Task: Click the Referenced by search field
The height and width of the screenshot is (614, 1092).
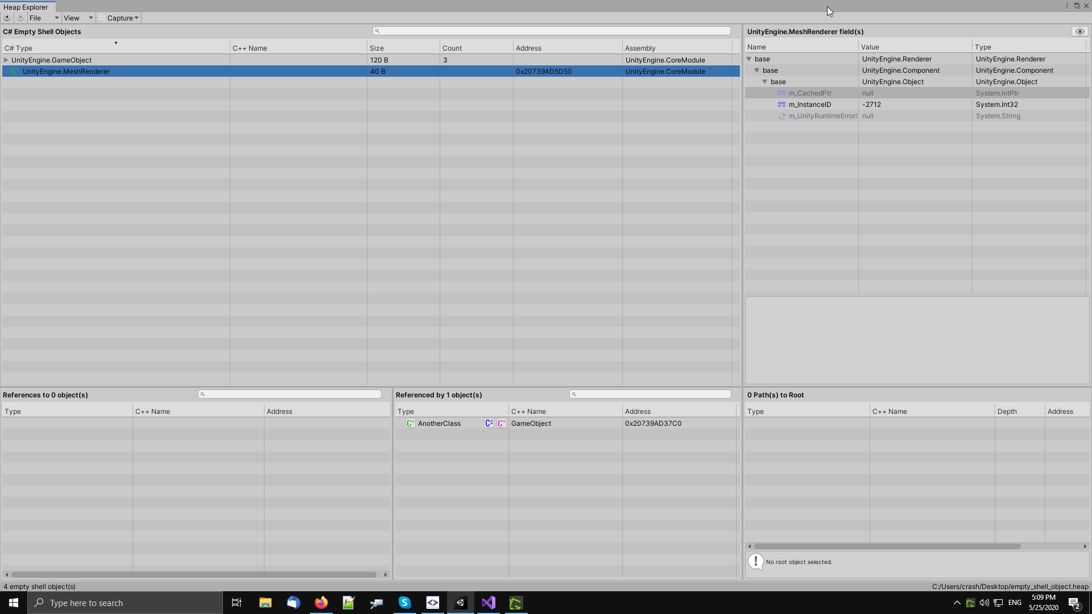Action: pyautogui.click(x=650, y=395)
